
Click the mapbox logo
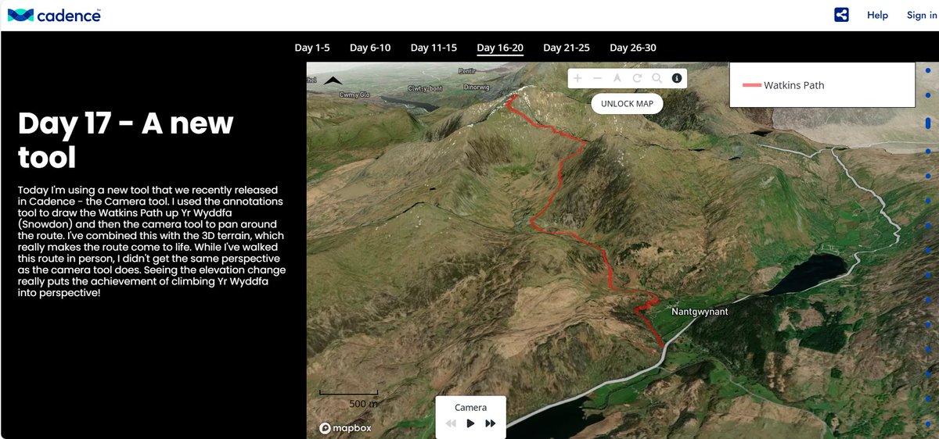[345, 428]
